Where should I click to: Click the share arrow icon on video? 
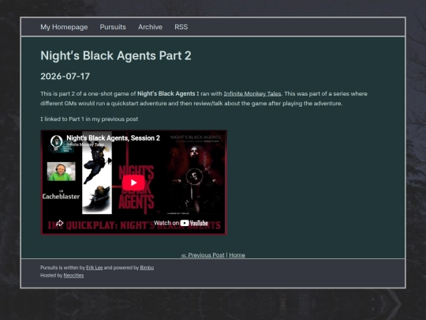(x=59, y=224)
